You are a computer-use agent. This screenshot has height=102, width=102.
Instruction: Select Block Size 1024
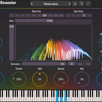pyautogui.click(x=45, y=16)
